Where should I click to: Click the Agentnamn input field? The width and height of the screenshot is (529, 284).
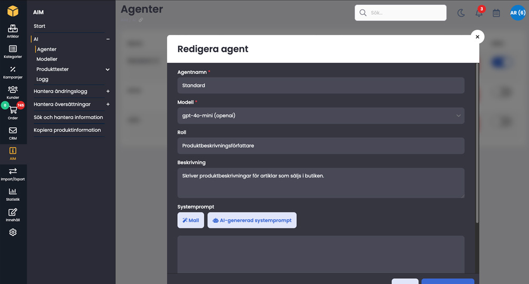click(321, 85)
